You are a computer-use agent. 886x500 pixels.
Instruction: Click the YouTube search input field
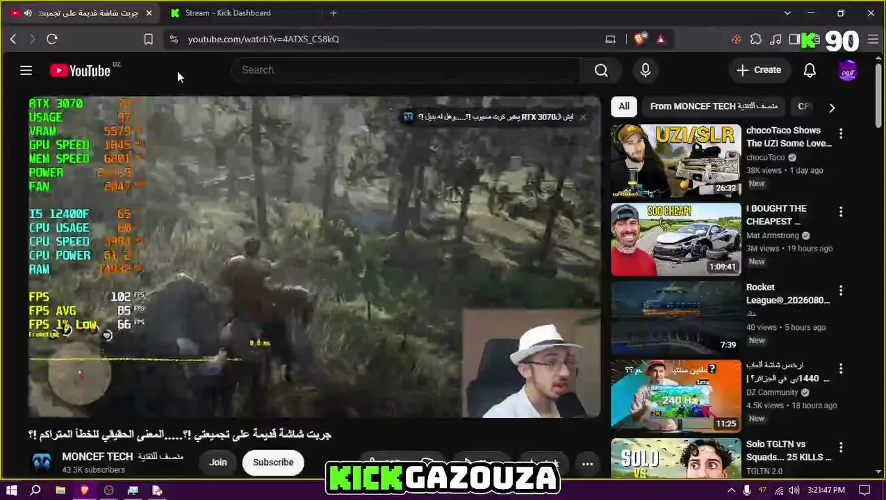point(406,70)
